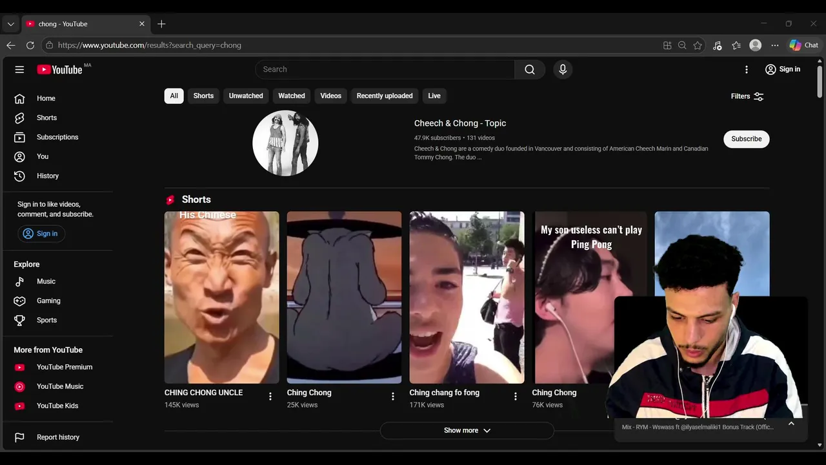Click the YouTube search input field
826x465 pixels.
click(385, 69)
